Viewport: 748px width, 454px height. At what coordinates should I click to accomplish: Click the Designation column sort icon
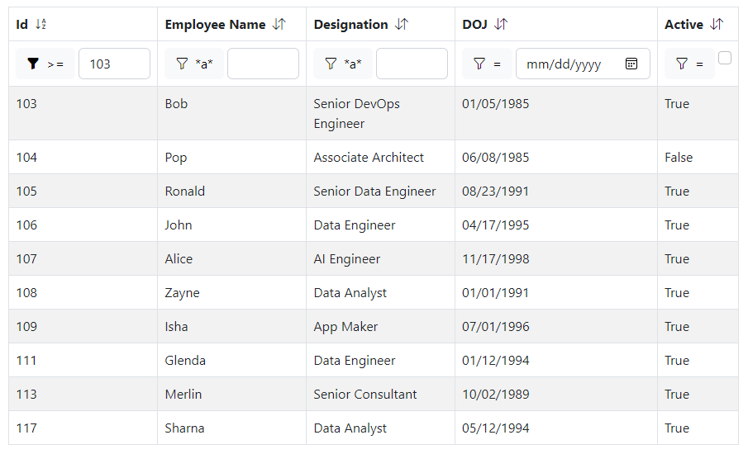[401, 25]
